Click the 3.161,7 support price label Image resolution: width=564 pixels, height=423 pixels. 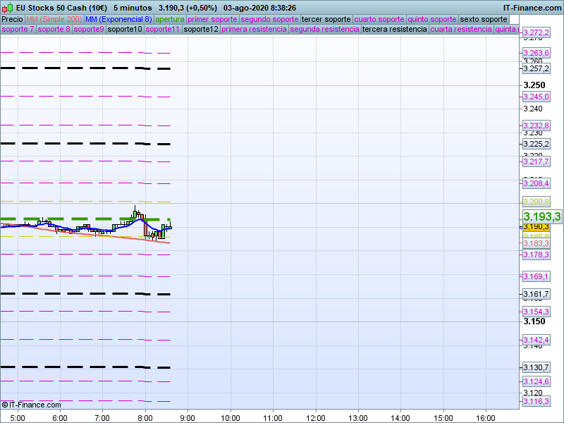pyautogui.click(x=536, y=294)
